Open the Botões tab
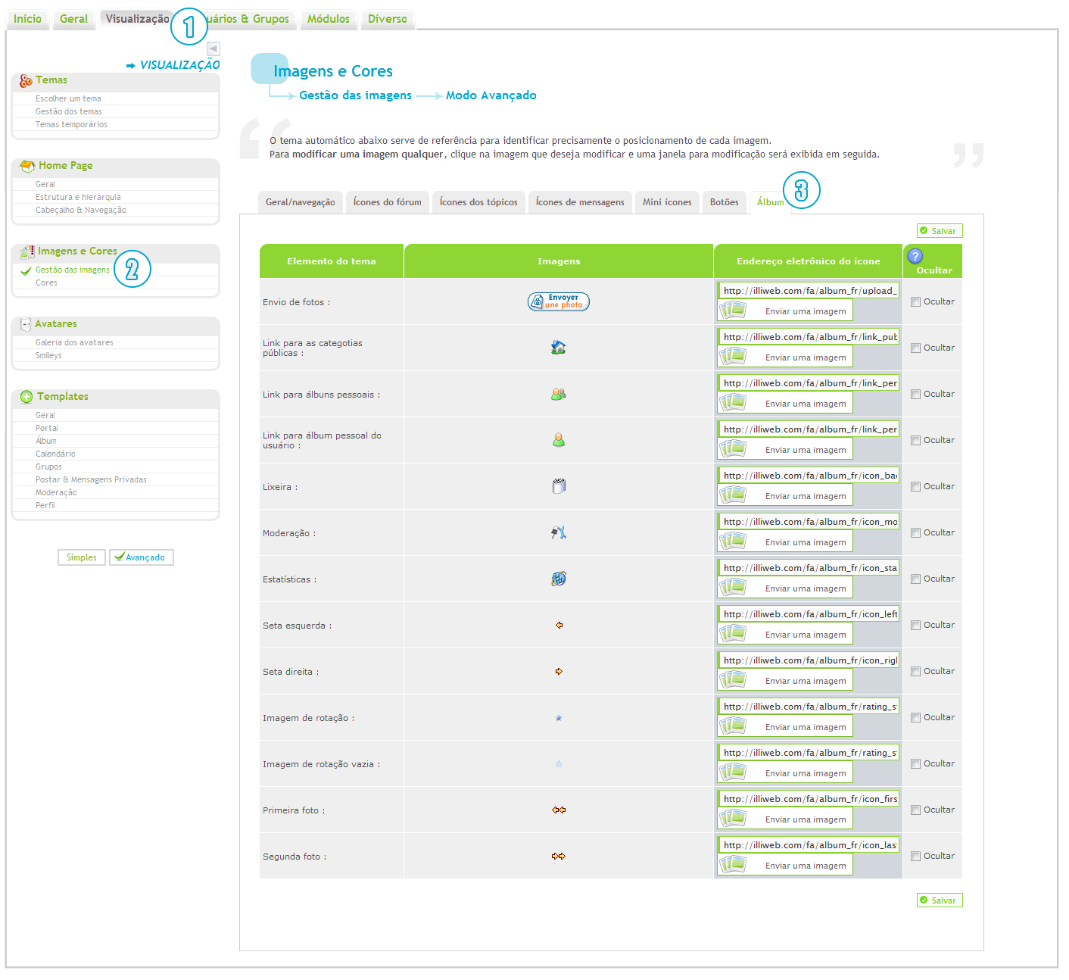 (725, 202)
